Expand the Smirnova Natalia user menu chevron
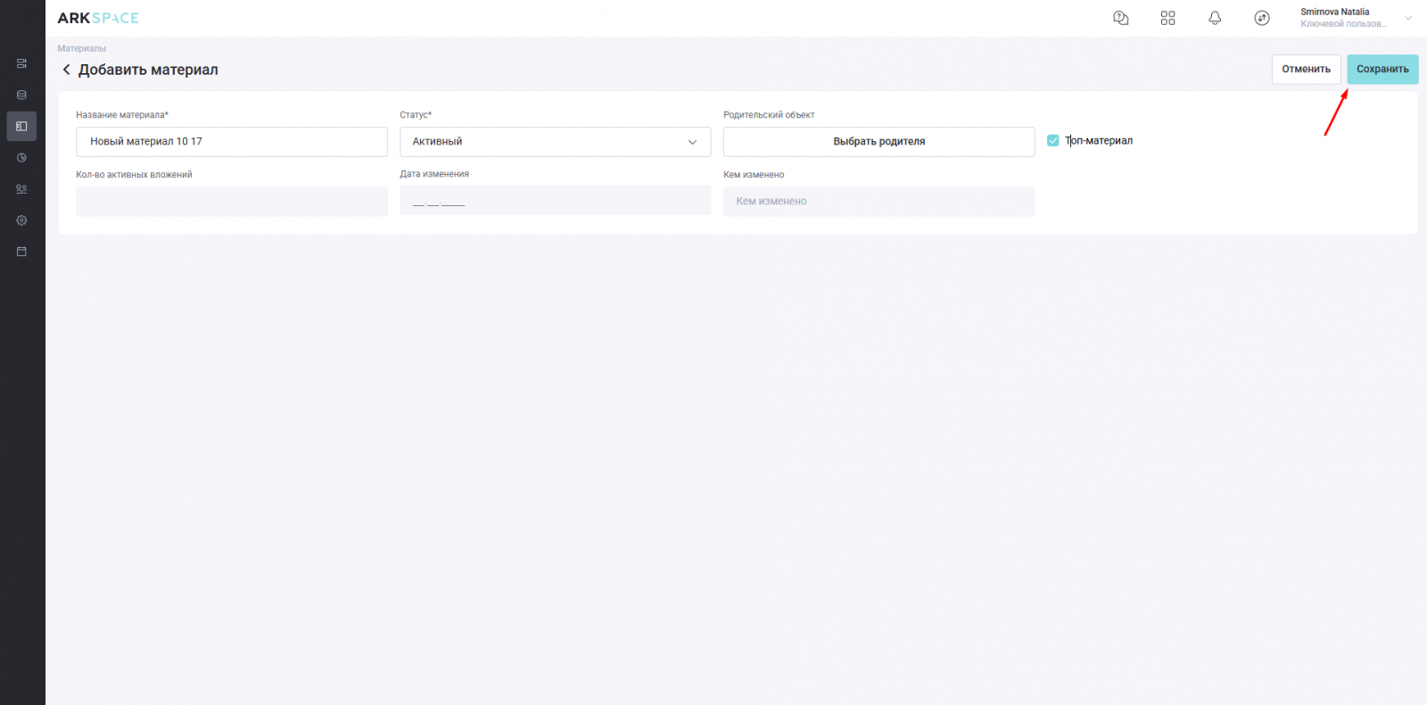This screenshot has height=705, width=1427. [1408, 18]
